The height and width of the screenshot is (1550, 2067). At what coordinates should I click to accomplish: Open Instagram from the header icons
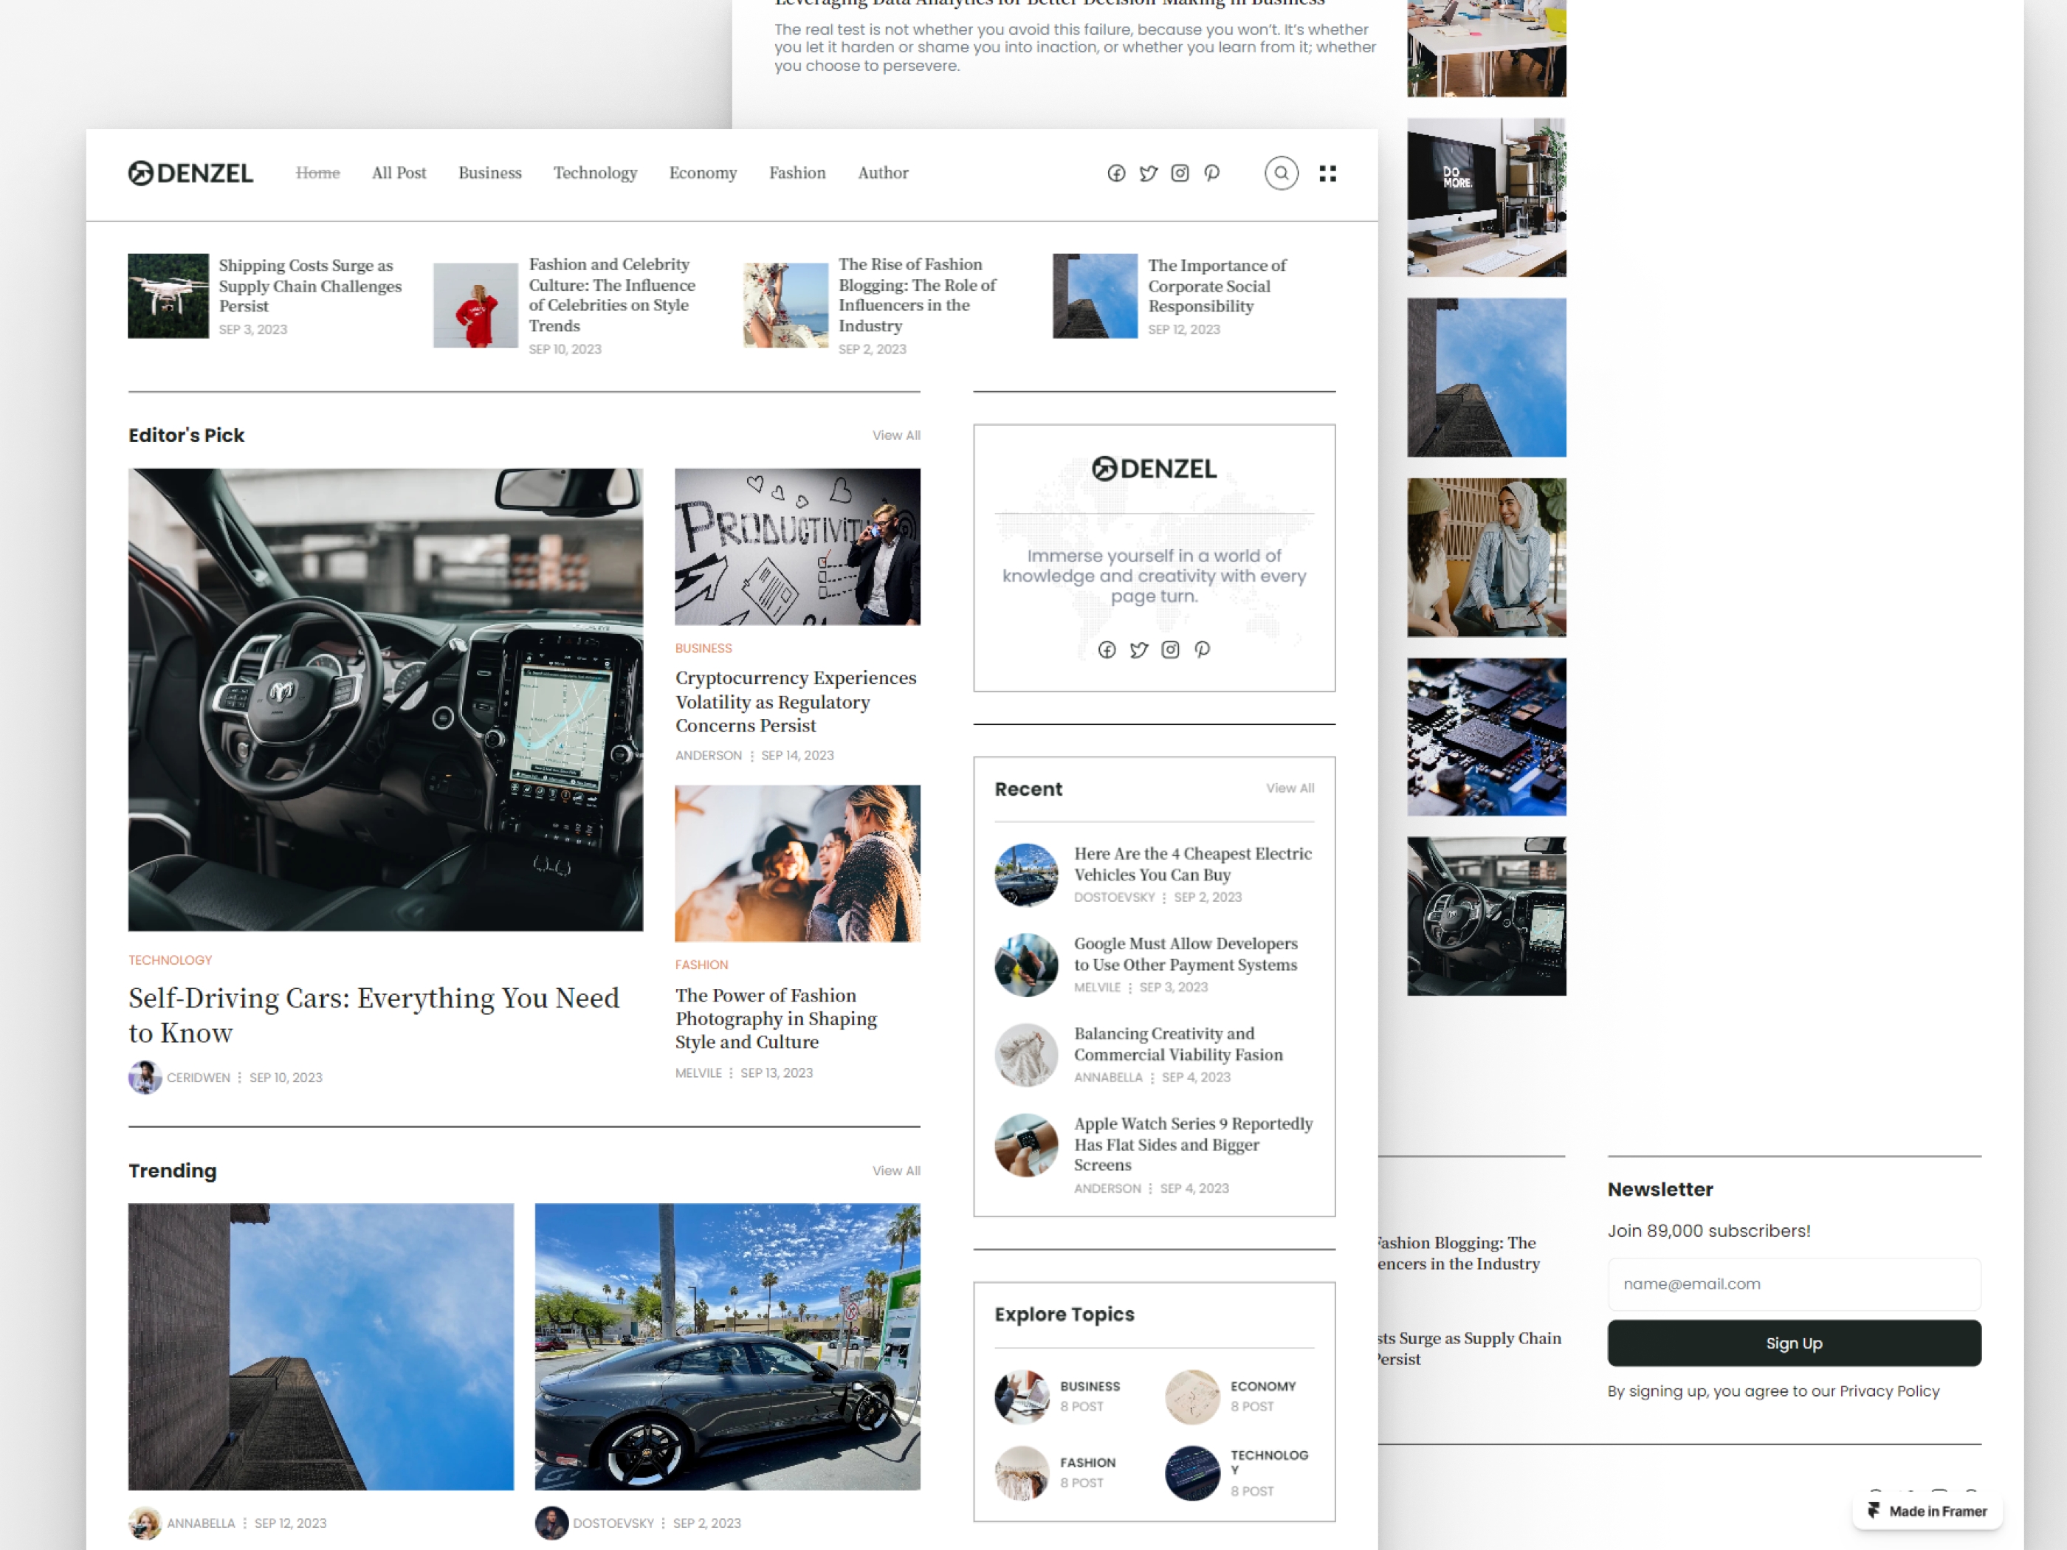click(1179, 173)
